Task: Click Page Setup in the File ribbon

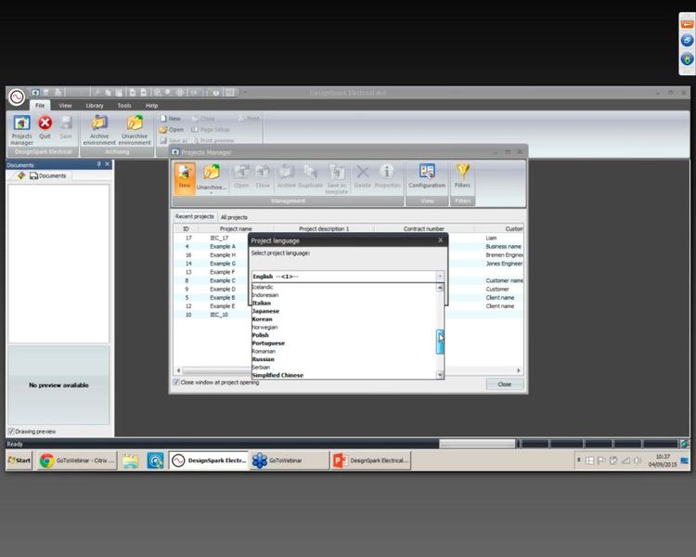Action: click(211, 129)
